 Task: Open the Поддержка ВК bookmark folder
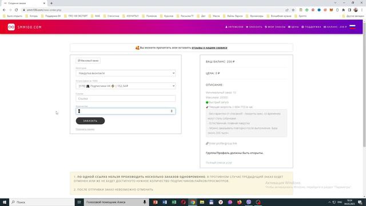coord(51,16)
